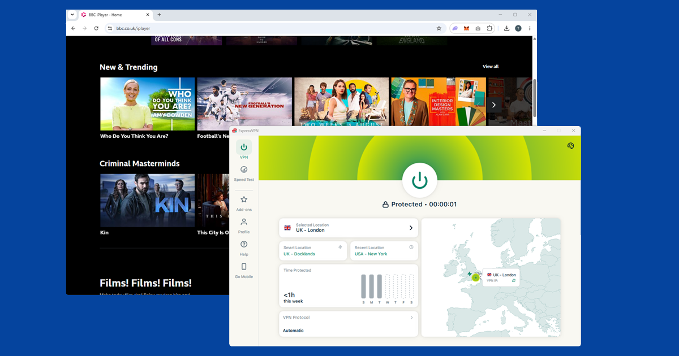Click the refresh VPN IP icon on map popup
Image resolution: width=679 pixels, height=356 pixels.
pos(514,280)
